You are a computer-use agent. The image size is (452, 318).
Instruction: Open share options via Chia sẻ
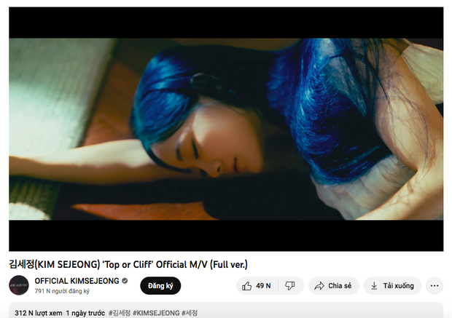click(333, 286)
